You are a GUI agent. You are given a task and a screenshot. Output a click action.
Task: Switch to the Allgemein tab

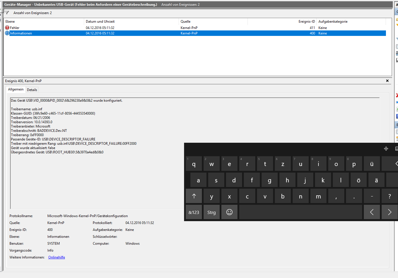tap(16, 89)
